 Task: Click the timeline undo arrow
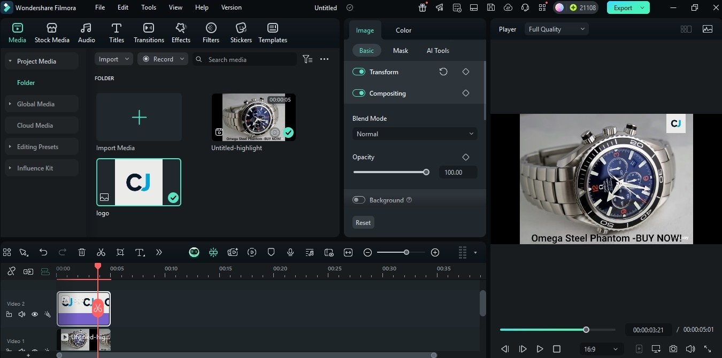[x=43, y=252]
